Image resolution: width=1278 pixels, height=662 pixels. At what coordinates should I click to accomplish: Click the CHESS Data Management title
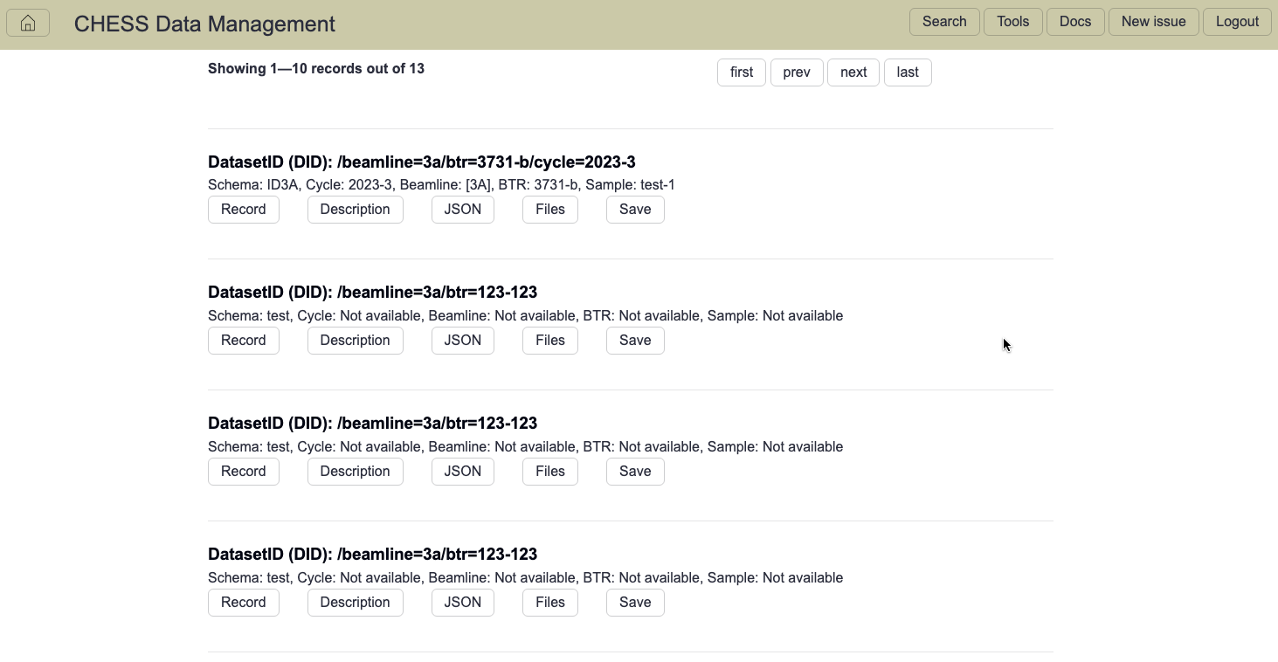(204, 24)
